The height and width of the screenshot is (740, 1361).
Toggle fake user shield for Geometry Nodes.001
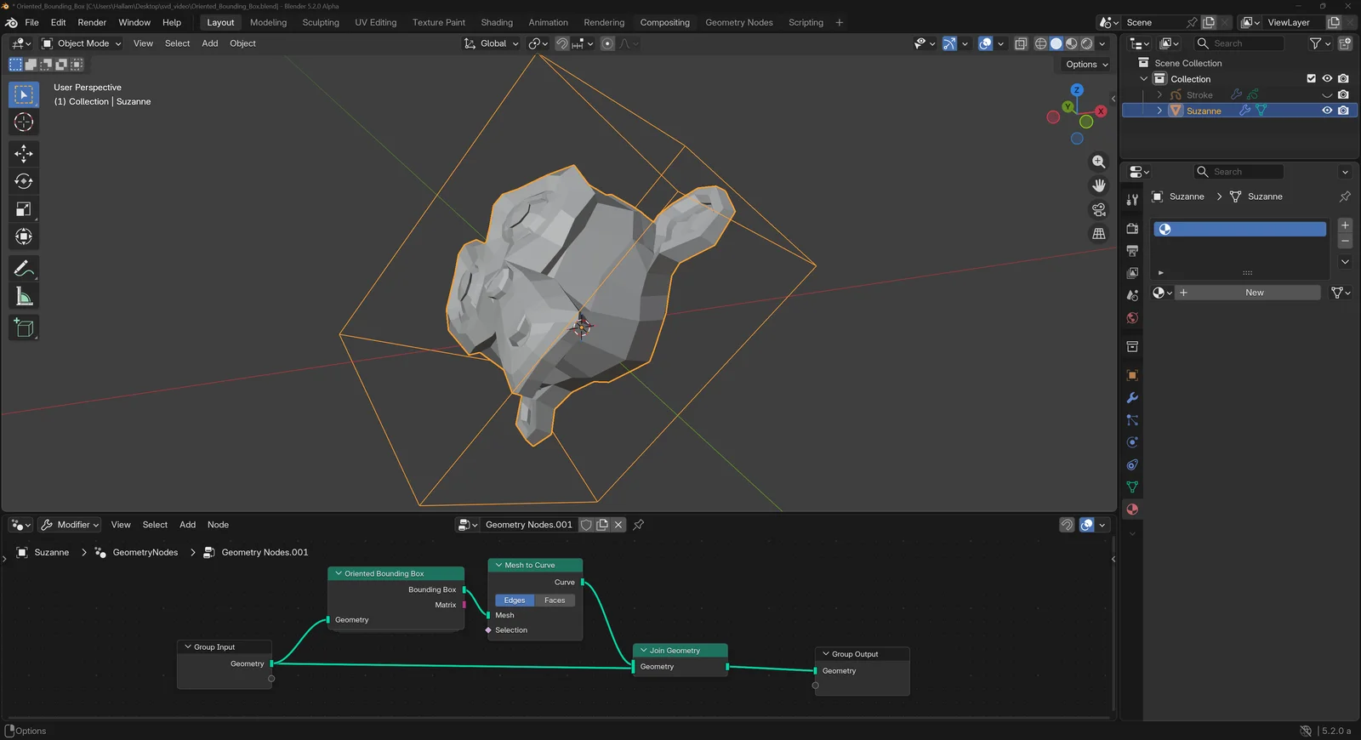pos(586,525)
